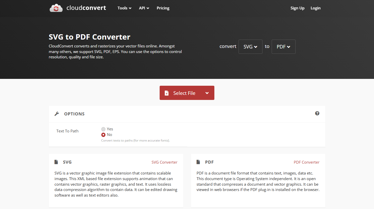Click the Select File button
Screen dimensions: 374x209
click(x=184, y=93)
